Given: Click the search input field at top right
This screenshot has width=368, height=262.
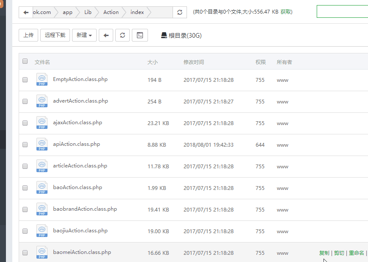Looking at the screenshot, I should tap(342, 12).
